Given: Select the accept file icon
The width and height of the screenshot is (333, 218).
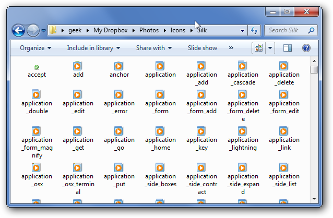Looking at the screenshot, I should [x=37, y=67].
